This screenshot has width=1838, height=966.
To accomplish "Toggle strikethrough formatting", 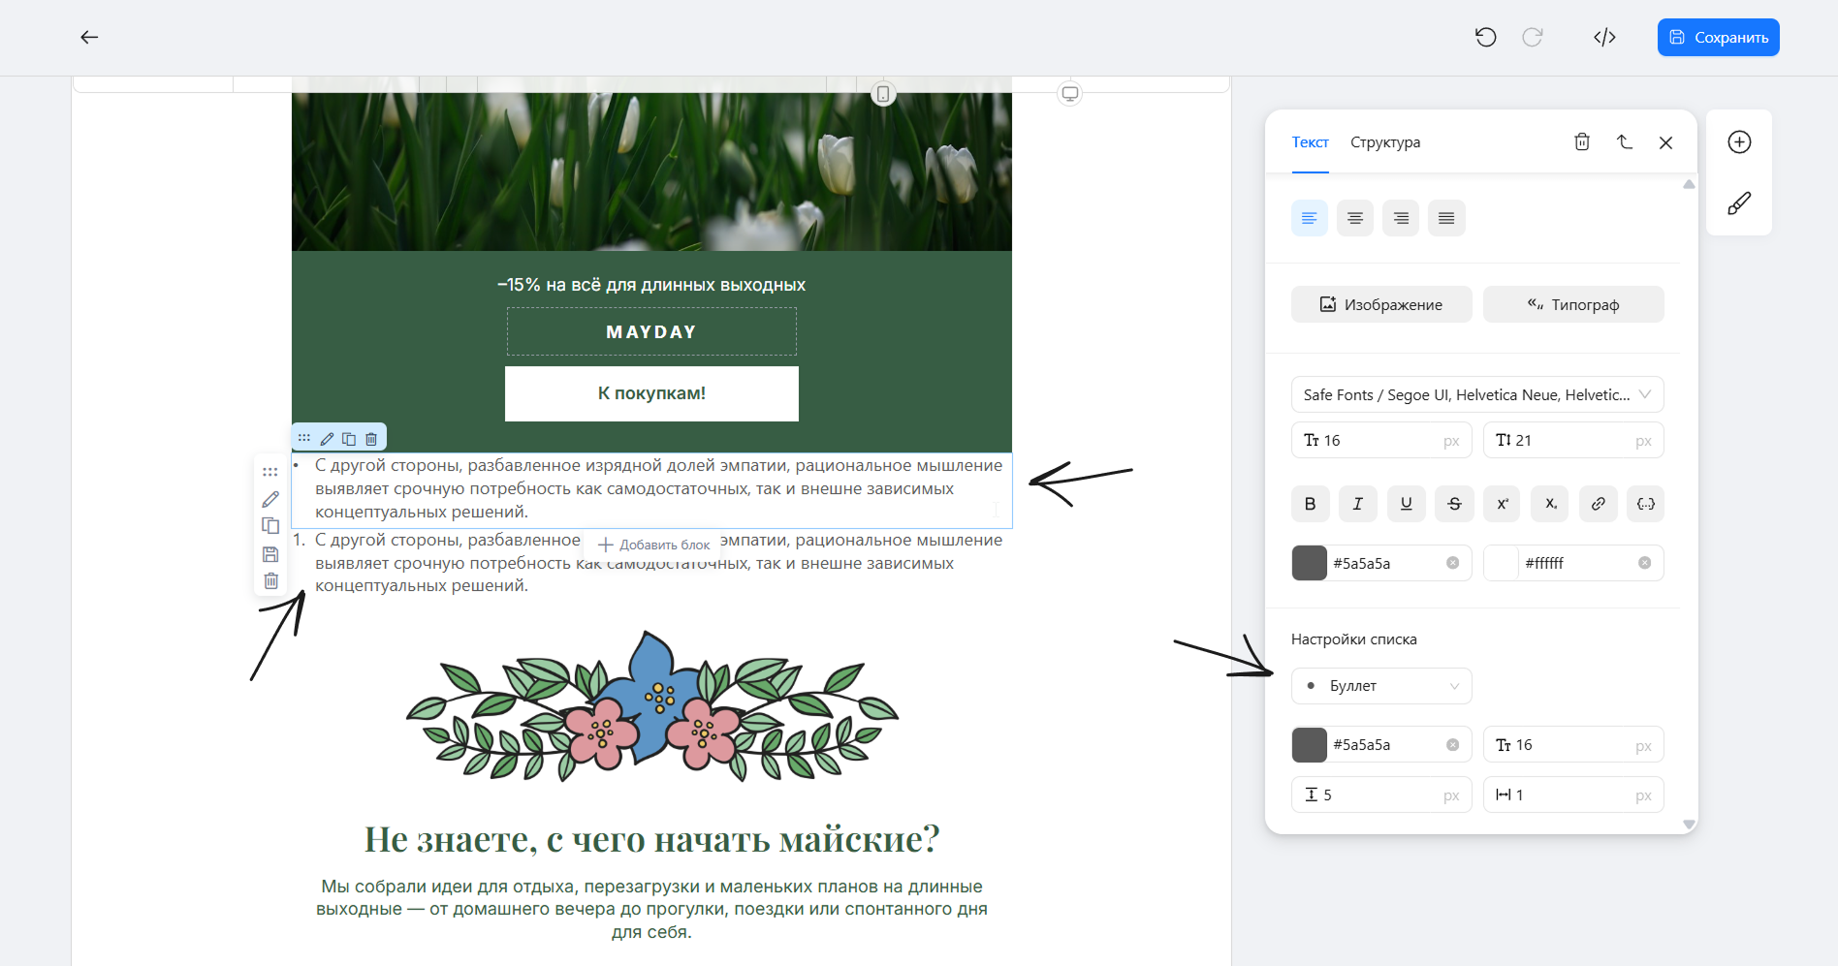I will (x=1454, y=504).
